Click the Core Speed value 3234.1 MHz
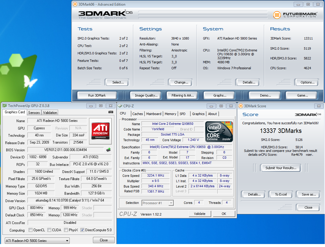 (x=156, y=175)
